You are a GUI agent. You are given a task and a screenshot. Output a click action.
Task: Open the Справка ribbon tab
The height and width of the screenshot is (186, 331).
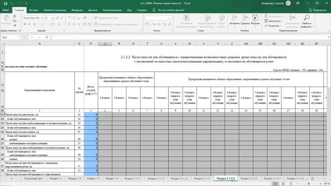142,10
